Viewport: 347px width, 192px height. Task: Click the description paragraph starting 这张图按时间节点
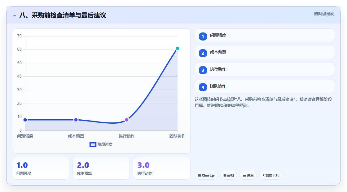coord(263,103)
